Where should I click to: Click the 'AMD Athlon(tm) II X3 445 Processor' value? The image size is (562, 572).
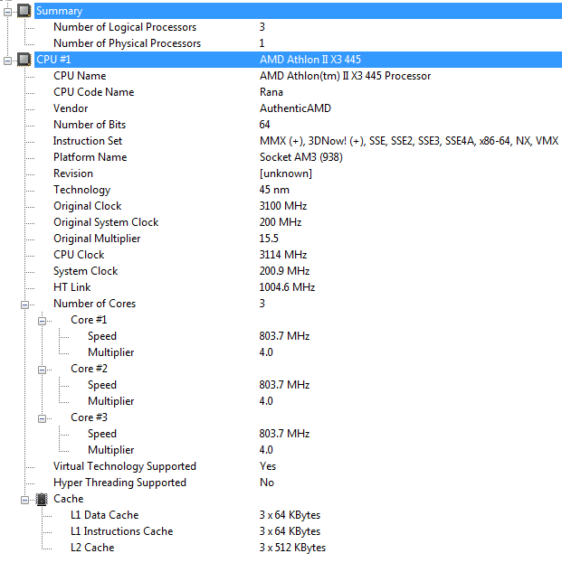346,76
